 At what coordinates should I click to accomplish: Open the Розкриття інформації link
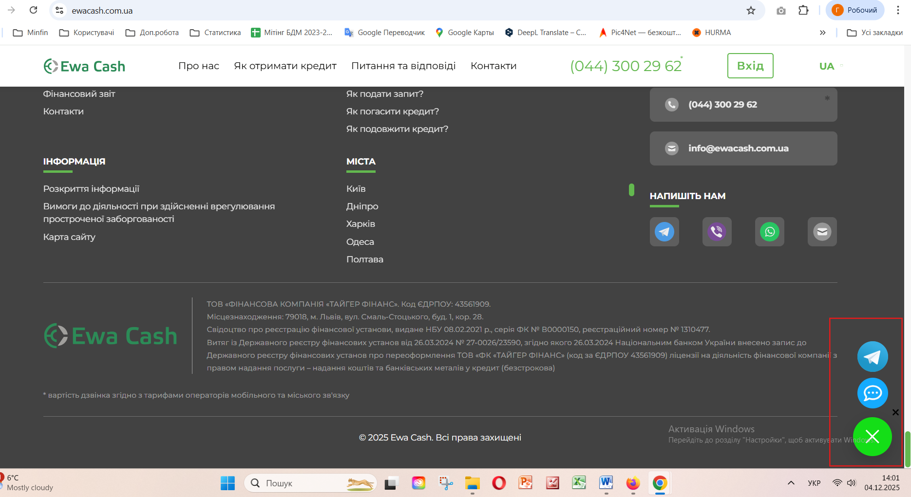click(91, 189)
